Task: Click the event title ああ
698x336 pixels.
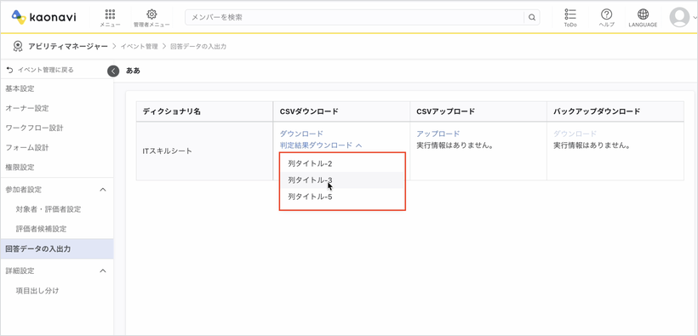Action: point(133,71)
